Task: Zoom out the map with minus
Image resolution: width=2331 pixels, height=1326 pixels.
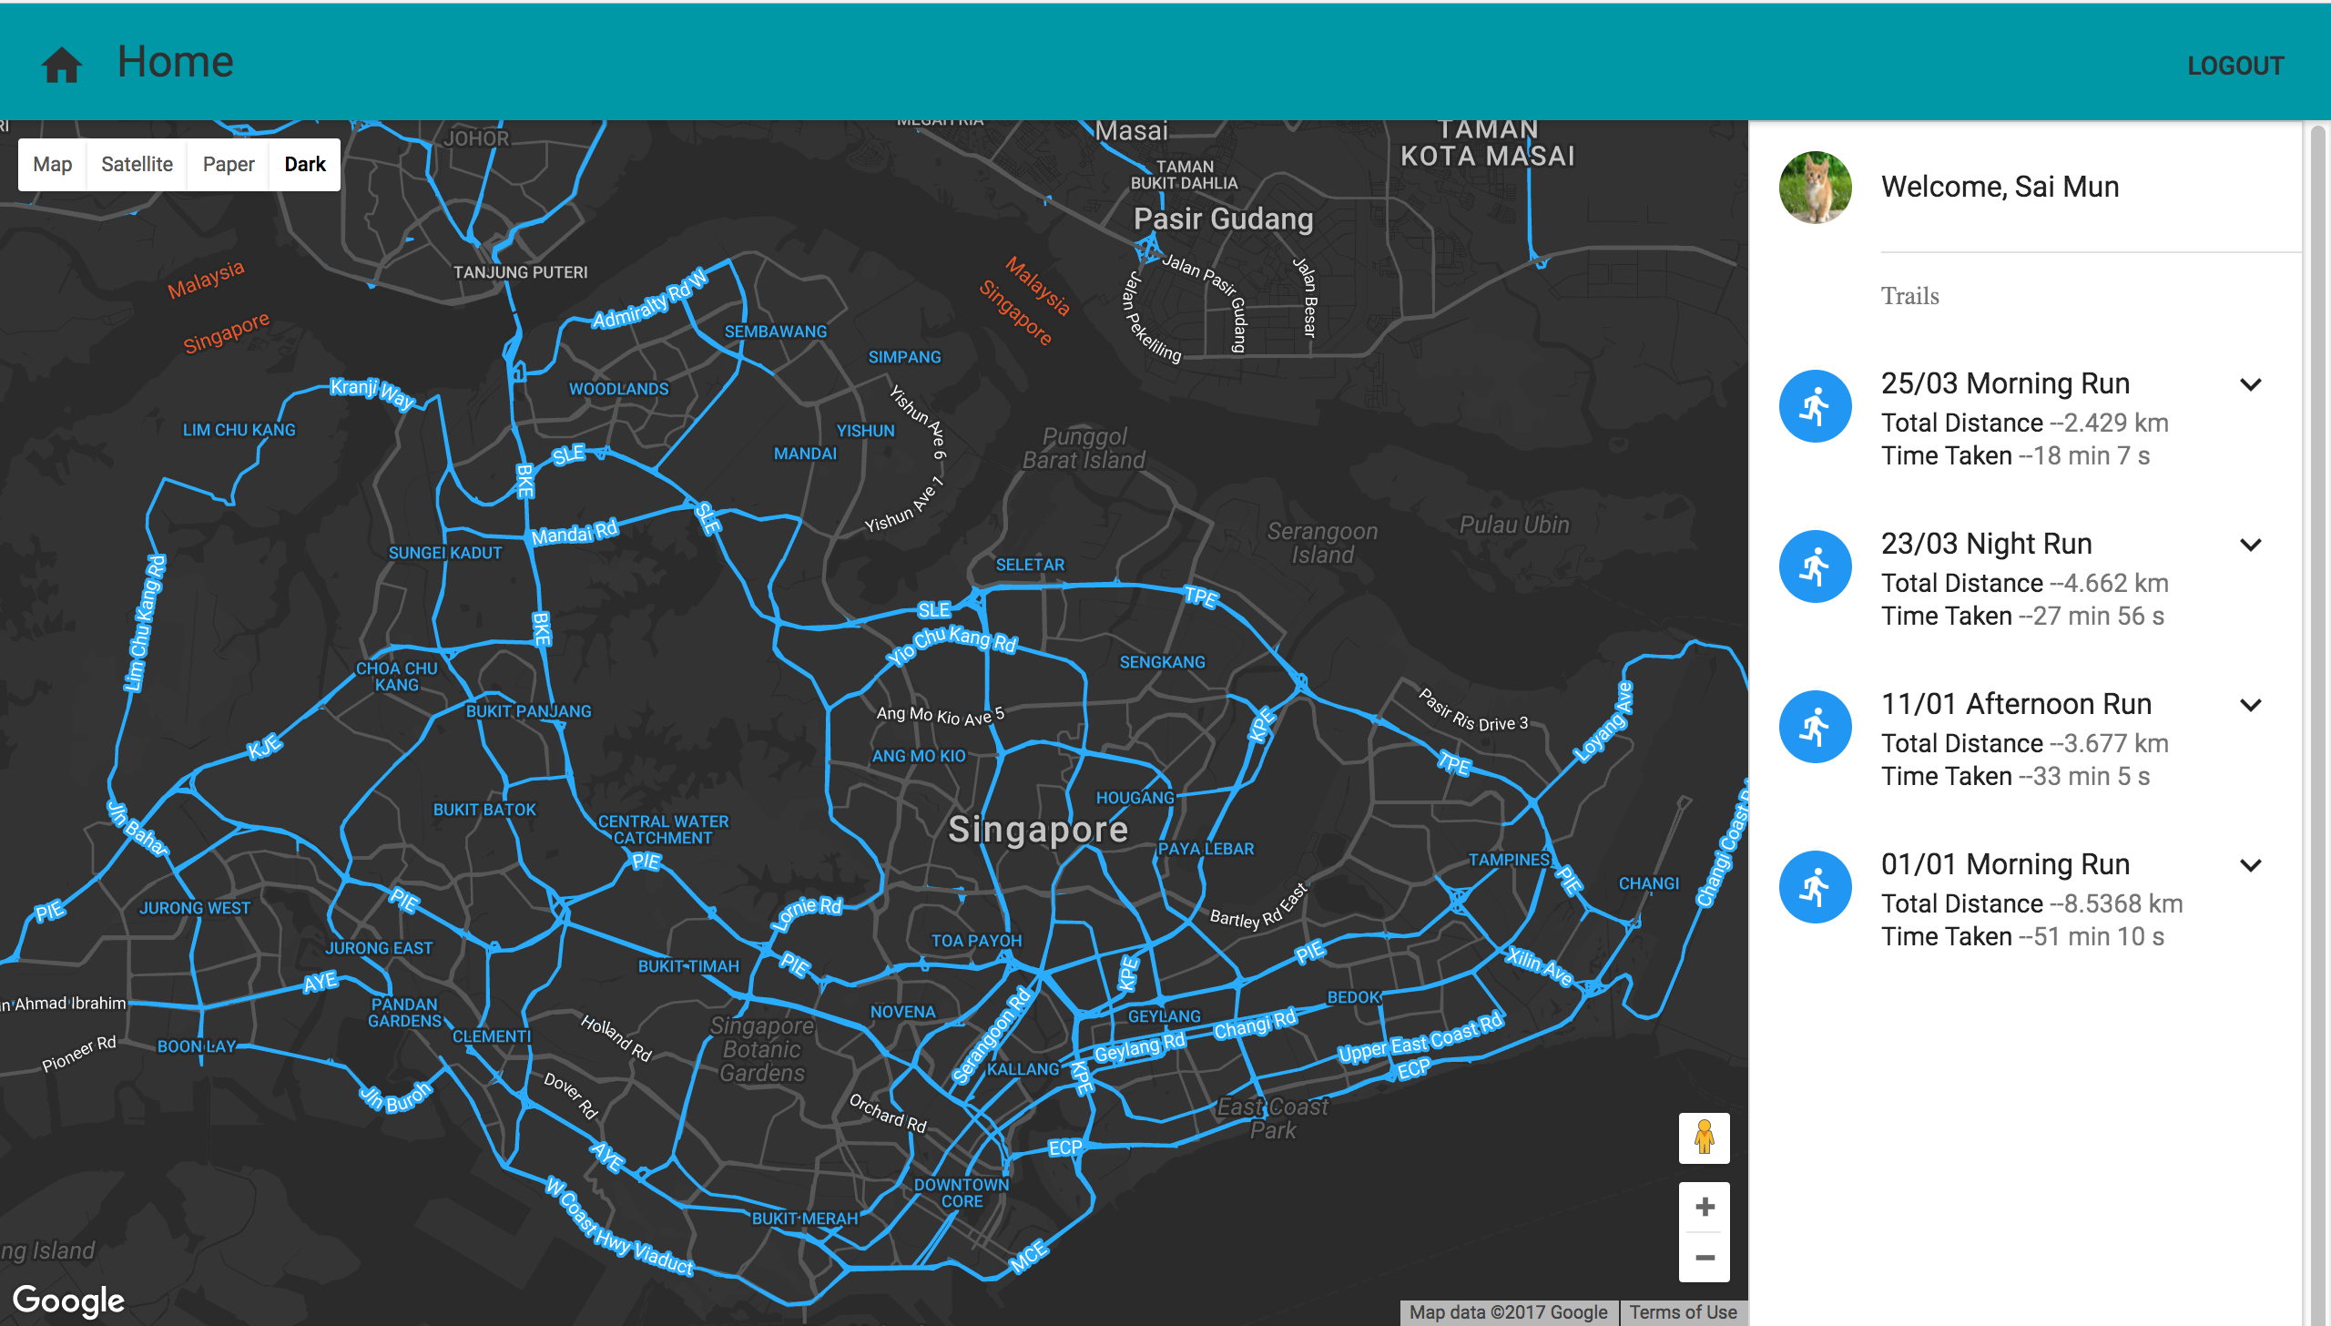Action: (x=1705, y=1258)
